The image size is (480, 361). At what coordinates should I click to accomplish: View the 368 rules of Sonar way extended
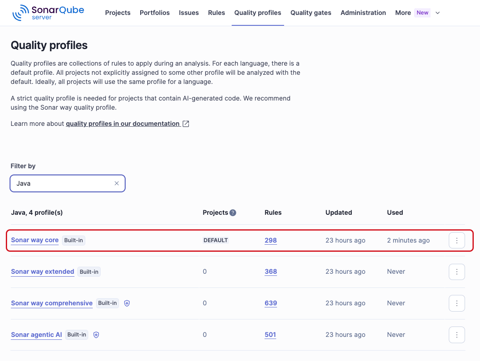click(271, 272)
